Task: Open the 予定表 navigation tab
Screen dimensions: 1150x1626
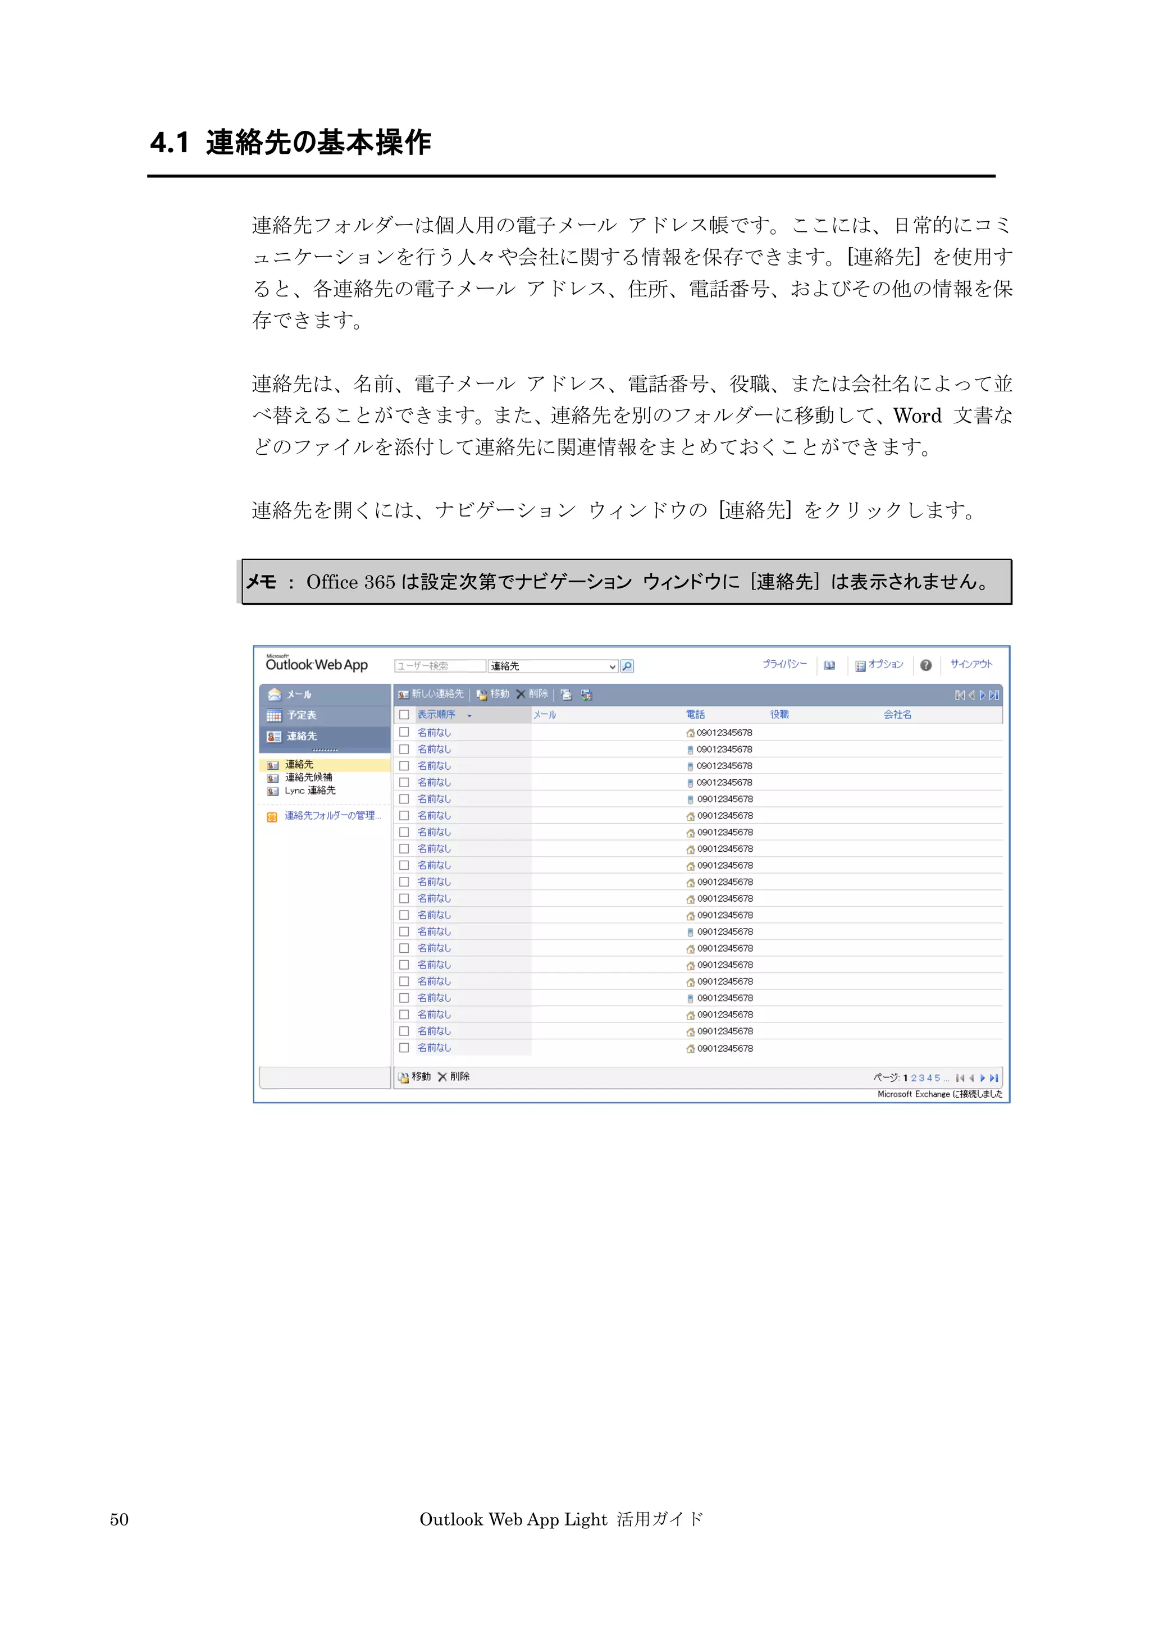Action: tap(325, 715)
